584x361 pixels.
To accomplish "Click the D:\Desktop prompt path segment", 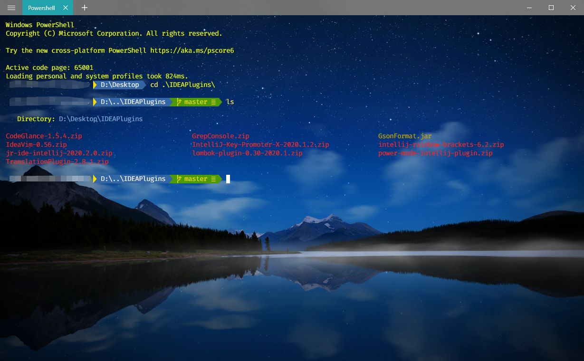I will coord(120,85).
